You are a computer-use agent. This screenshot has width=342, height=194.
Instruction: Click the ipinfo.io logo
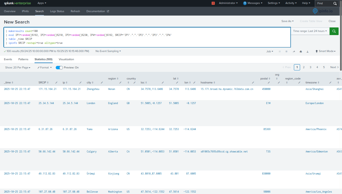(x=322, y=11)
